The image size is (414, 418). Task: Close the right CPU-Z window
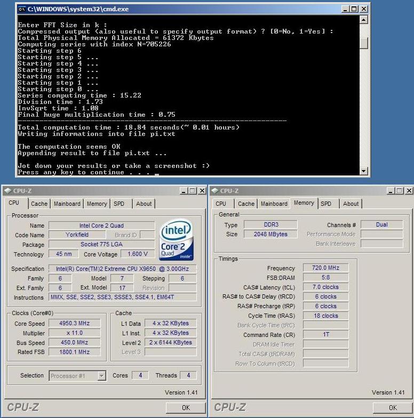tap(409, 191)
